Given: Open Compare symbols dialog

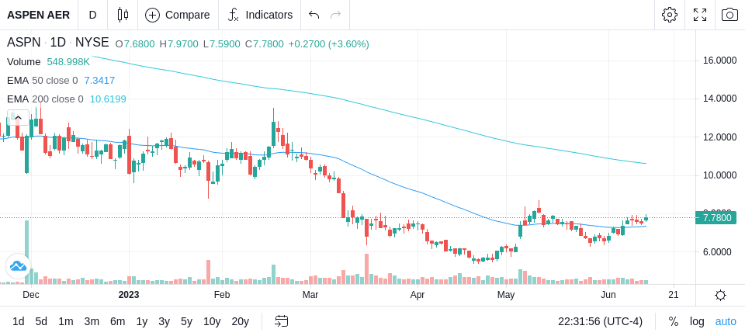Looking at the screenshot, I should 177,15.
